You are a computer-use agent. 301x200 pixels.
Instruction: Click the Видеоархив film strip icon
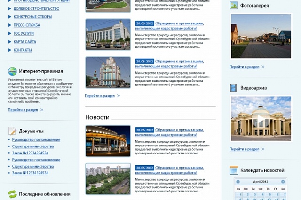233,88
